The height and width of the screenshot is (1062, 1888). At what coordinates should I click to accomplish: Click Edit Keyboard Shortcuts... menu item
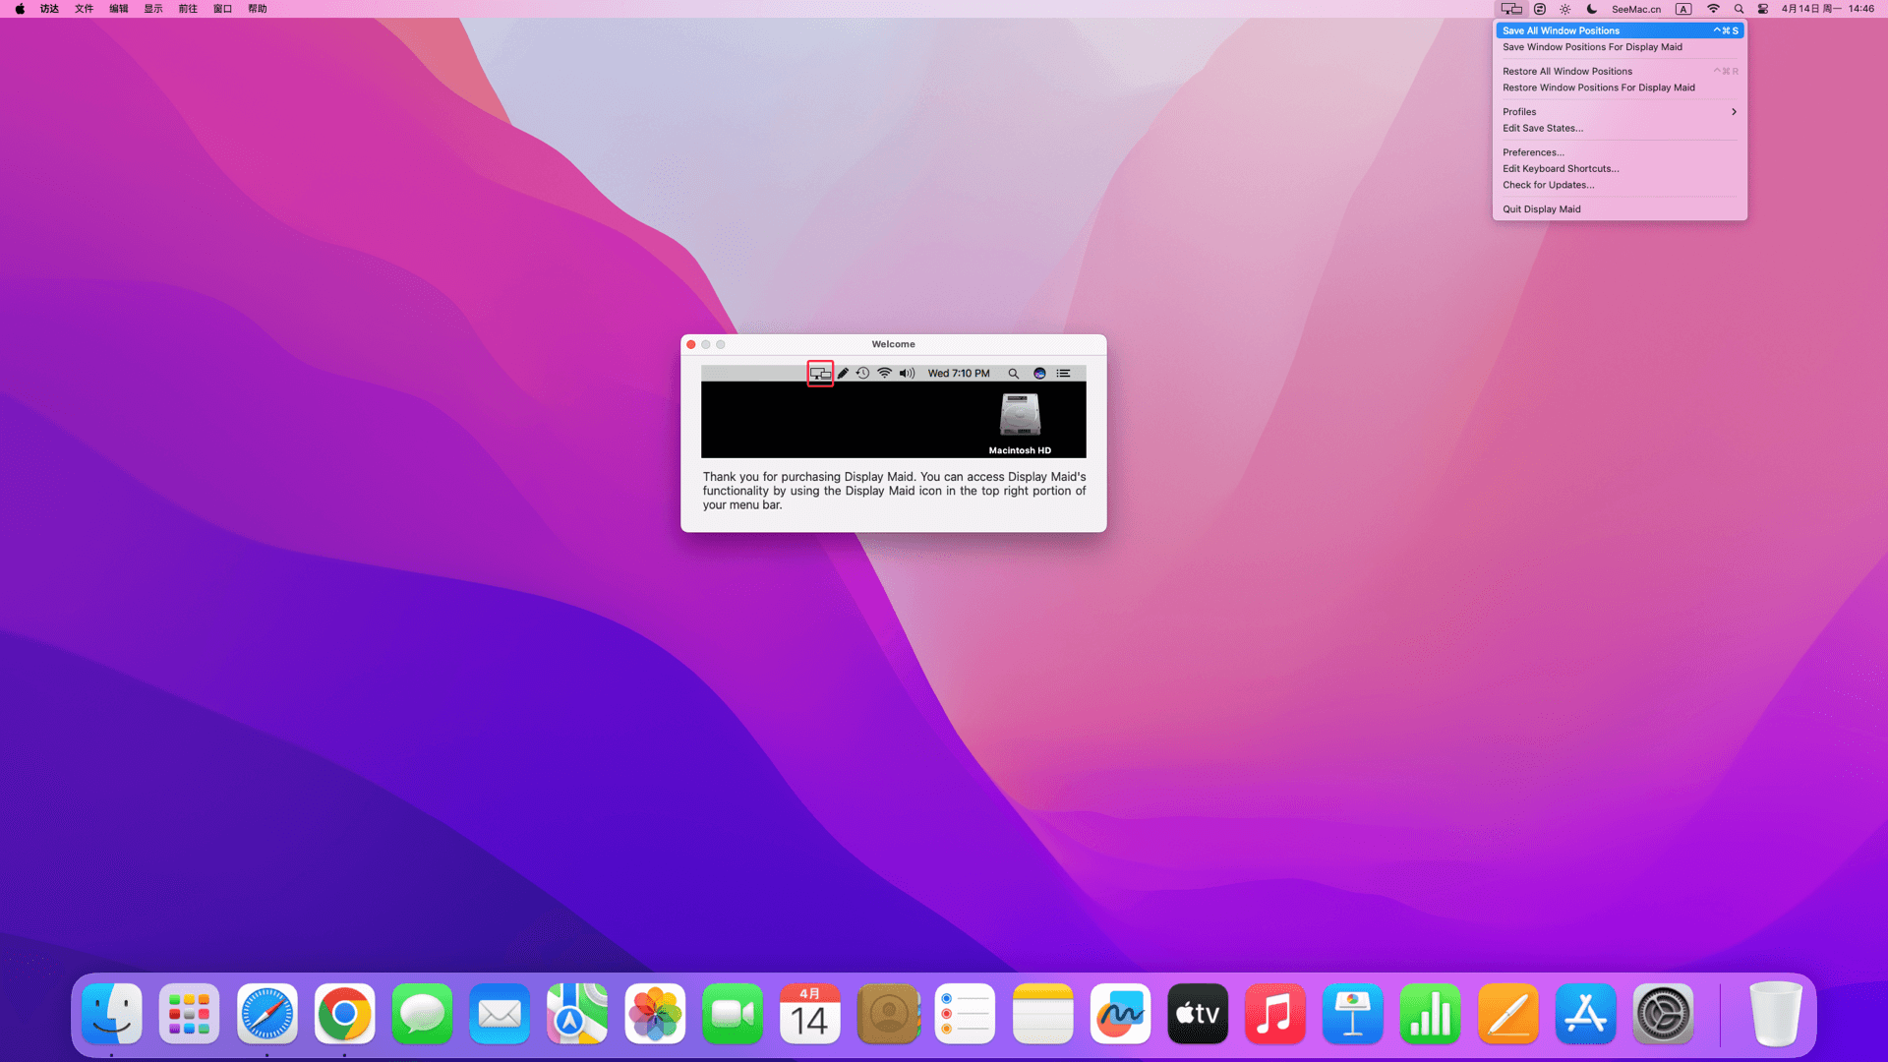click(1561, 169)
